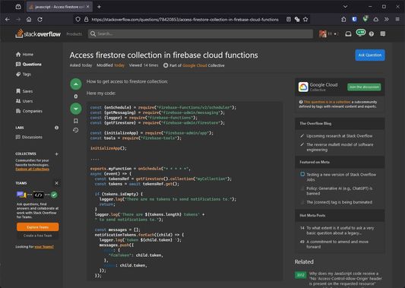The height and width of the screenshot is (288, 405).
Task: Open the Google Cloud collective link in header
Action: [195, 65]
